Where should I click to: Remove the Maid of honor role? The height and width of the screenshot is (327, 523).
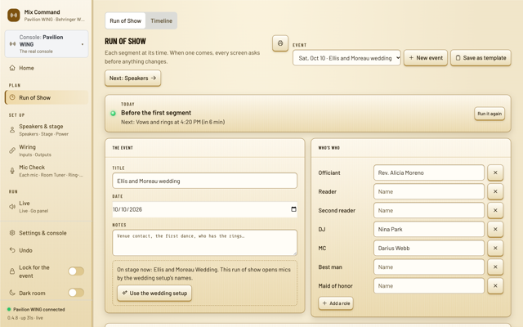click(x=495, y=286)
